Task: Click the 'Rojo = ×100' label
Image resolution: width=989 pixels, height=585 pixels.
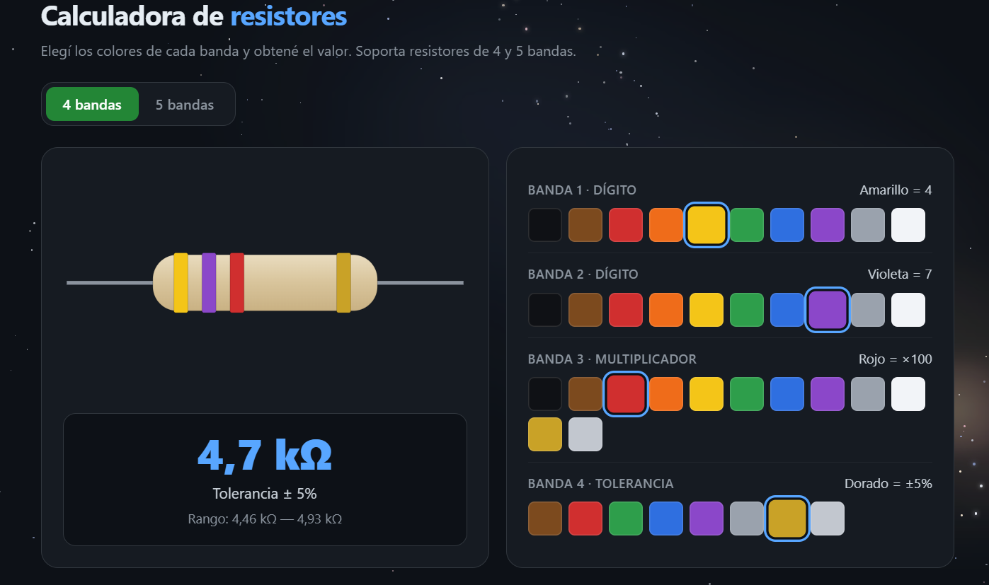Action: click(896, 359)
